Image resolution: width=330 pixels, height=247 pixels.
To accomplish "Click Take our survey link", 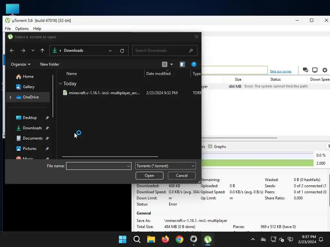I will [x=281, y=71].
